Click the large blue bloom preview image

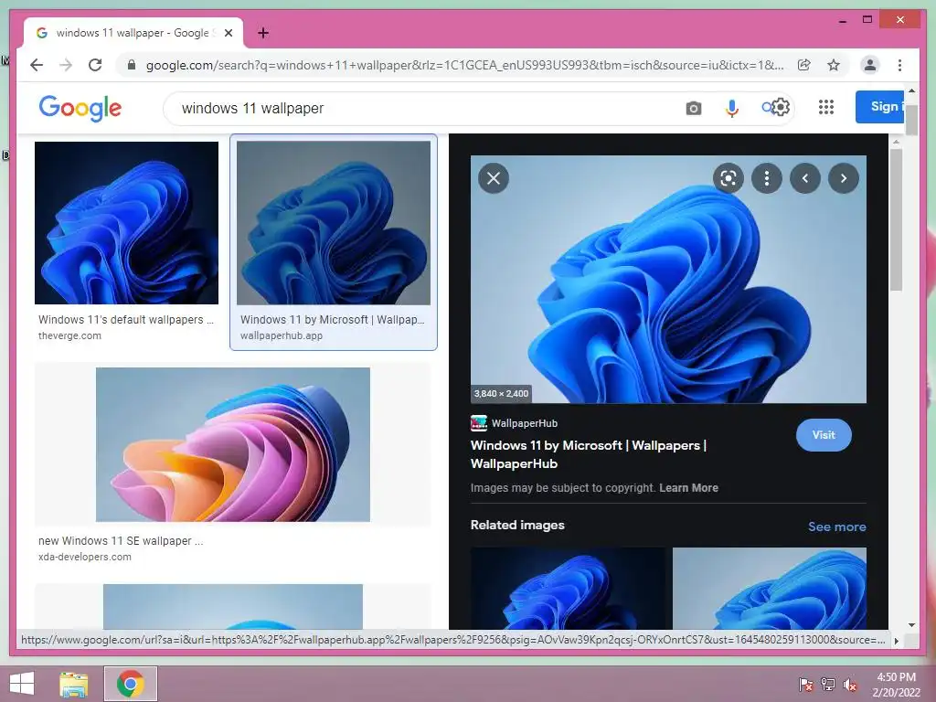coord(668,280)
